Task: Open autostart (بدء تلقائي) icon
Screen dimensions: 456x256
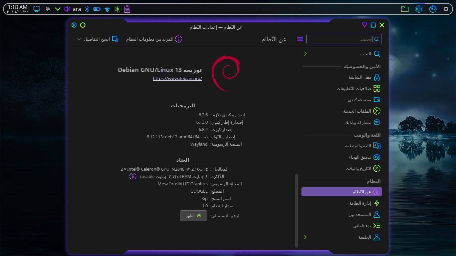Action: pyautogui.click(x=377, y=226)
